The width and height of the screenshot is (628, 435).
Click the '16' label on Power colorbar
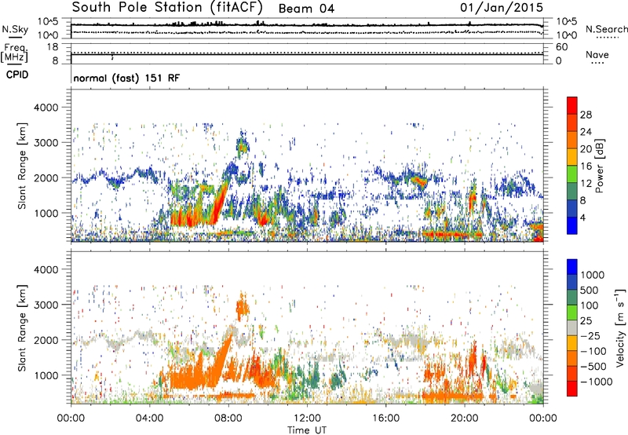[x=586, y=166]
